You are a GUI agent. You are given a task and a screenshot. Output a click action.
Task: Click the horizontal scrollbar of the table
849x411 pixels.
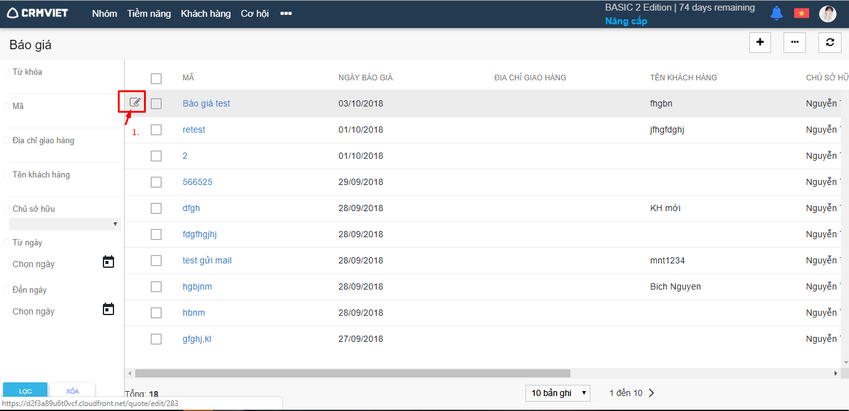click(352, 373)
